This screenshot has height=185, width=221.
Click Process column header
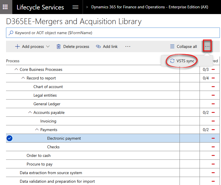tap(13, 61)
